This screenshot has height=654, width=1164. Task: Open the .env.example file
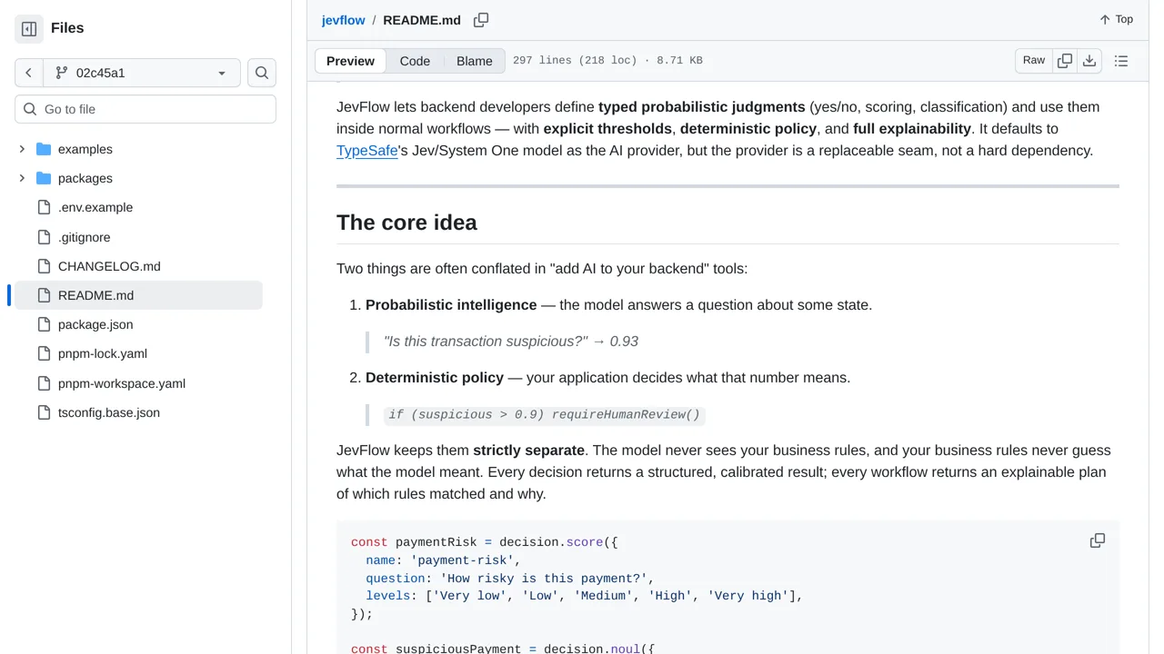tap(95, 207)
